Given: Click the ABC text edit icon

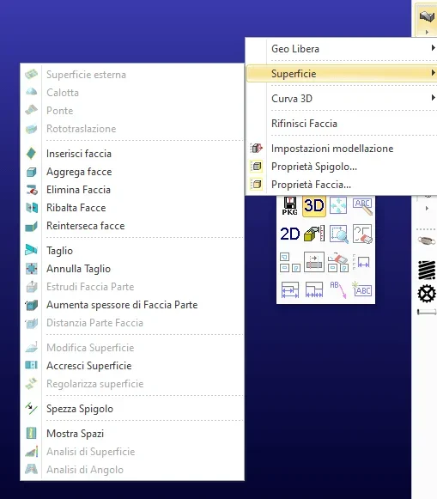Looking at the screenshot, I should click(x=362, y=206).
